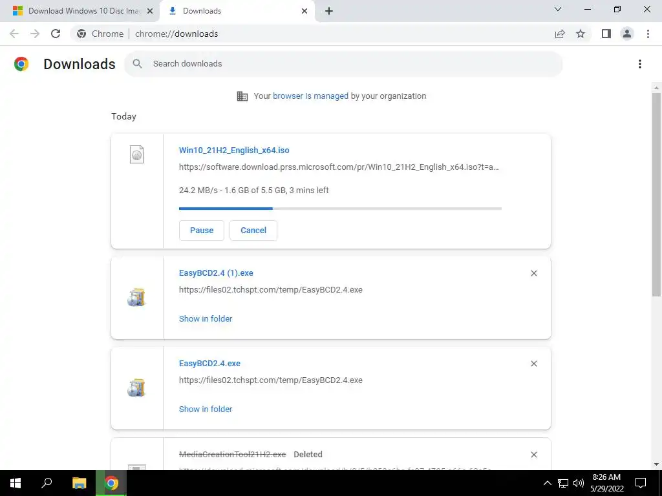Close the Download Windows 10 Disc Image tab
The width and height of the screenshot is (662, 496).
click(x=150, y=11)
